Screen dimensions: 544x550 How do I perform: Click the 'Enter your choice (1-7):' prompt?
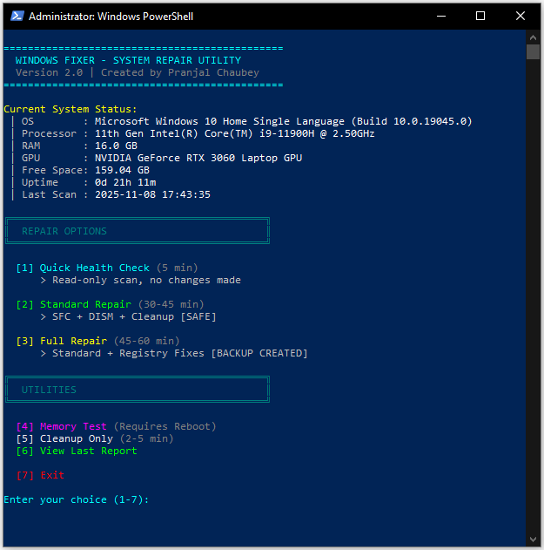pyautogui.click(x=77, y=499)
